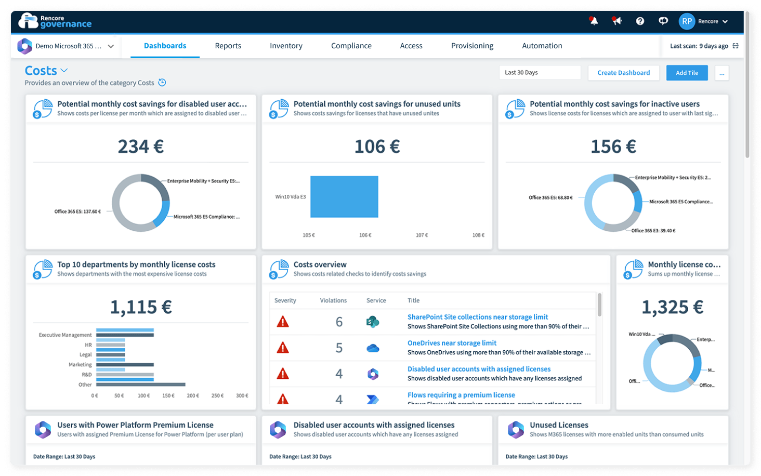Click the RP user avatar
Image resolution: width=761 pixels, height=476 pixels.
687,21
